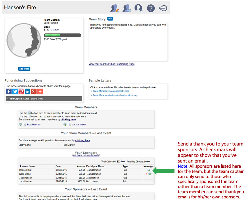Send thank-you message to Hansen Bird
This screenshot has height=202, width=250.
[x=148, y=170]
